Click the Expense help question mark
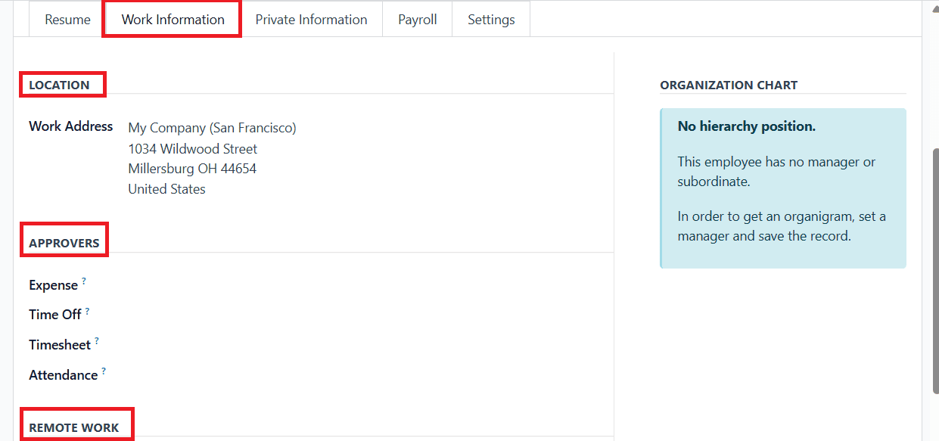 click(84, 281)
